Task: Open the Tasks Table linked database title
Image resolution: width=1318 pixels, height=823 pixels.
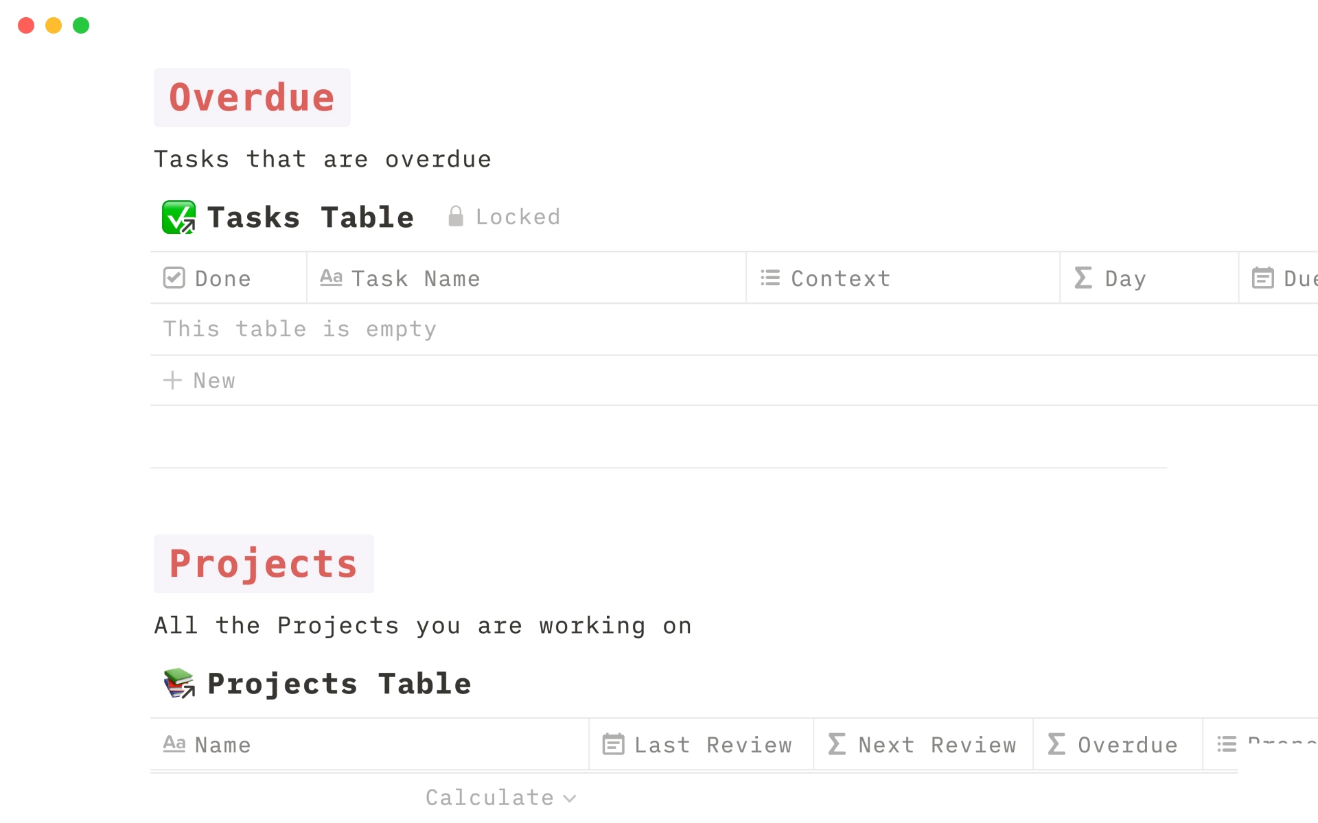Action: pyautogui.click(x=310, y=217)
